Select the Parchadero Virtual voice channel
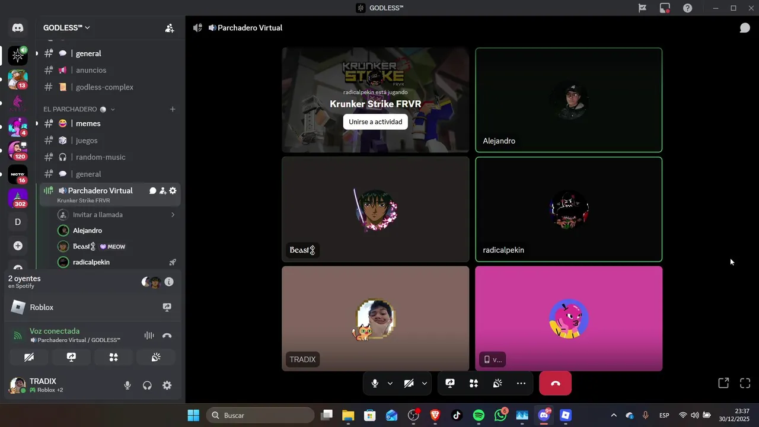The image size is (759, 427). tap(110, 195)
